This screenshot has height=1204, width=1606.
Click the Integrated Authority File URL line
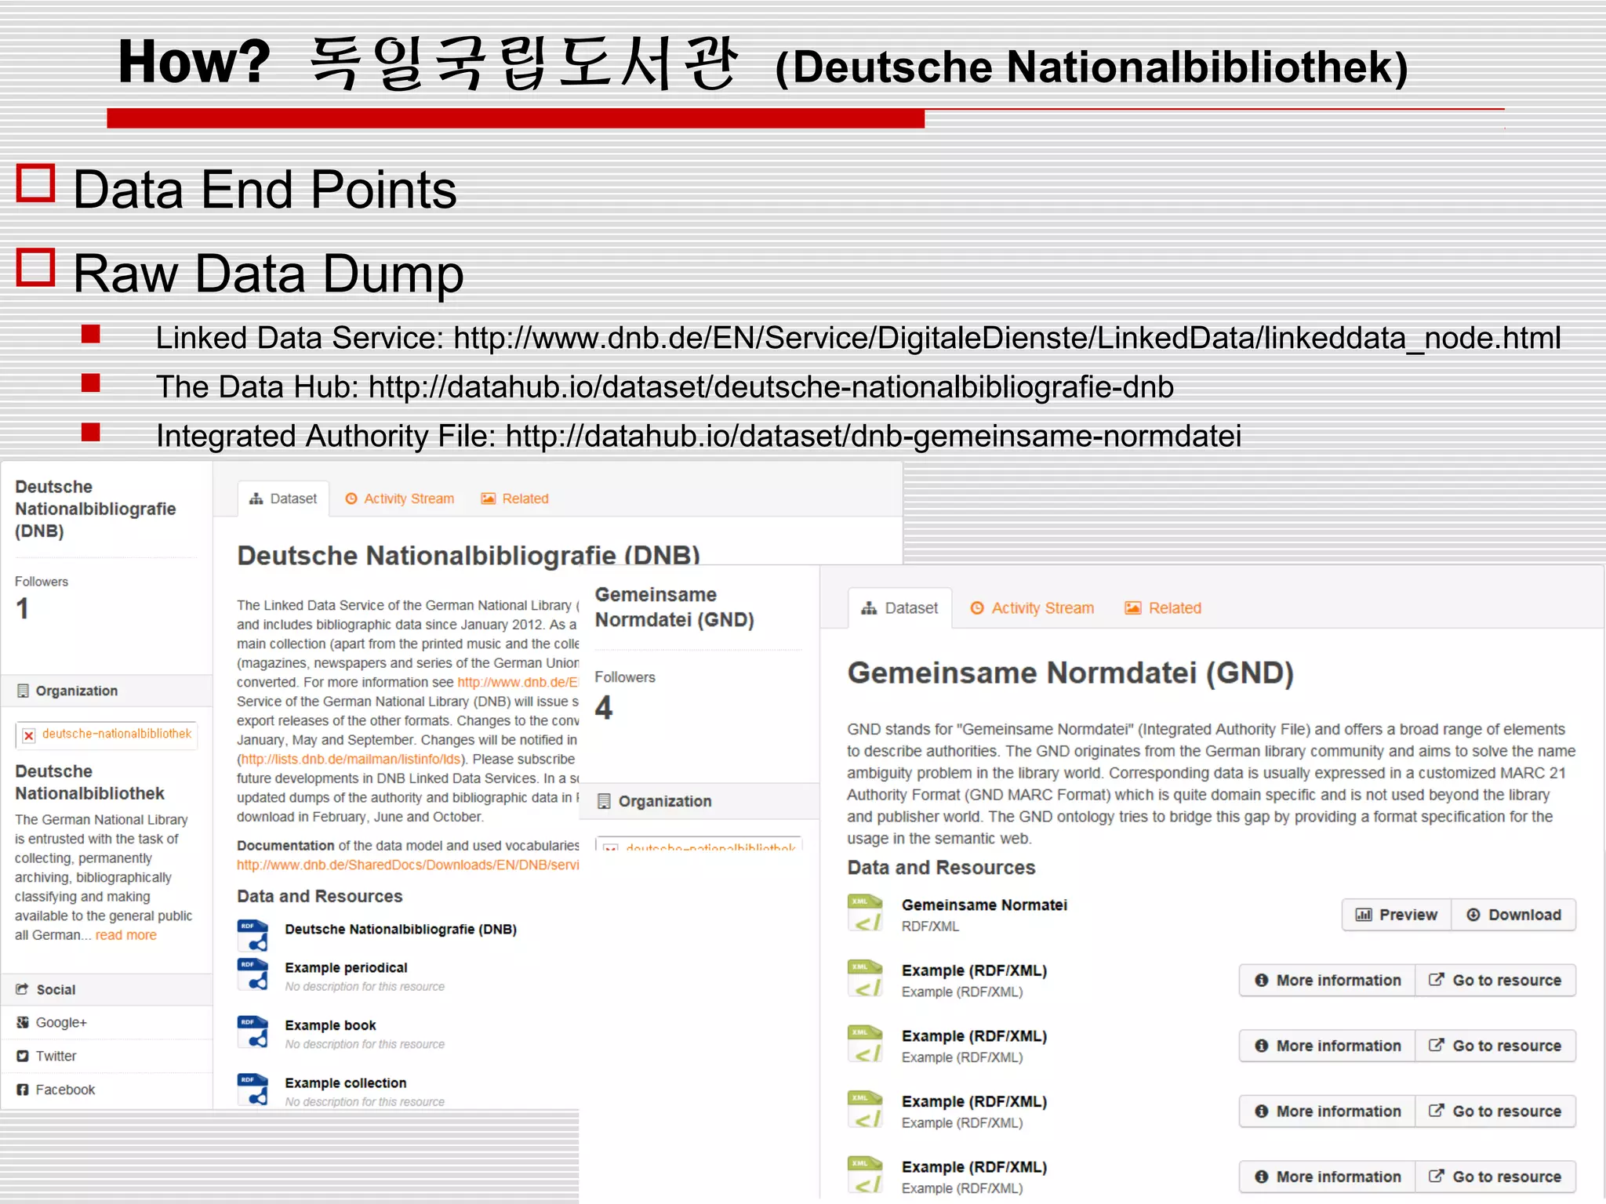(x=699, y=436)
